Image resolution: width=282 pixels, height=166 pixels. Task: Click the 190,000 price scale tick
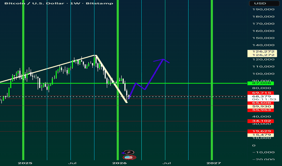[264, 10]
